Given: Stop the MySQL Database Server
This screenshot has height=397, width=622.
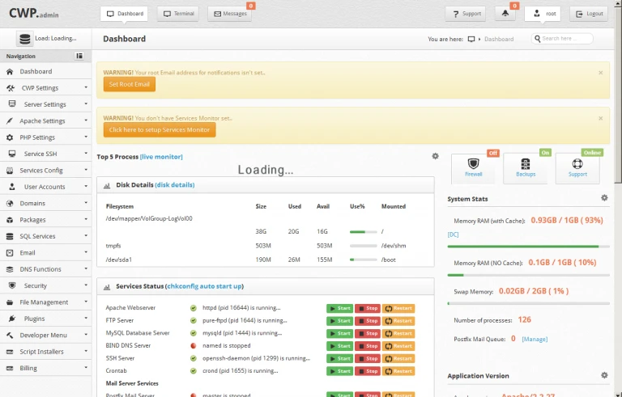Looking at the screenshot, I should (x=368, y=334).
